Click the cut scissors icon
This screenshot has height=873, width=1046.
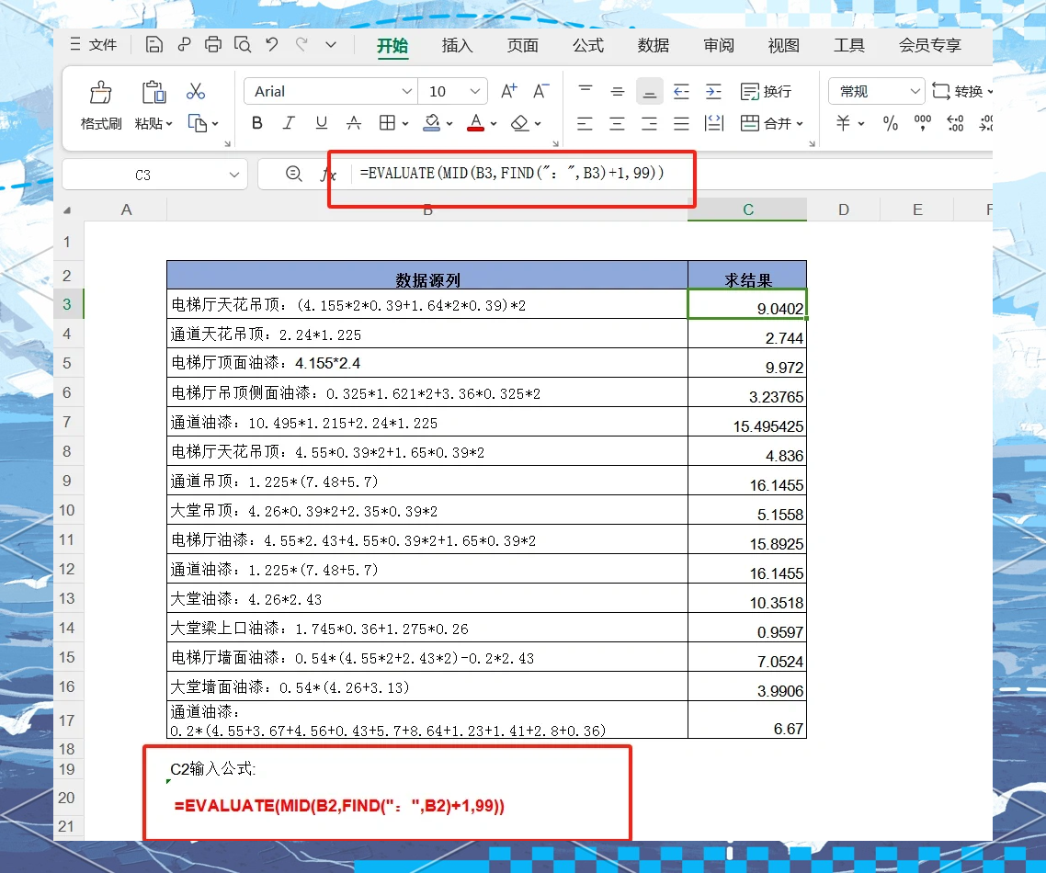click(x=196, y=91)
